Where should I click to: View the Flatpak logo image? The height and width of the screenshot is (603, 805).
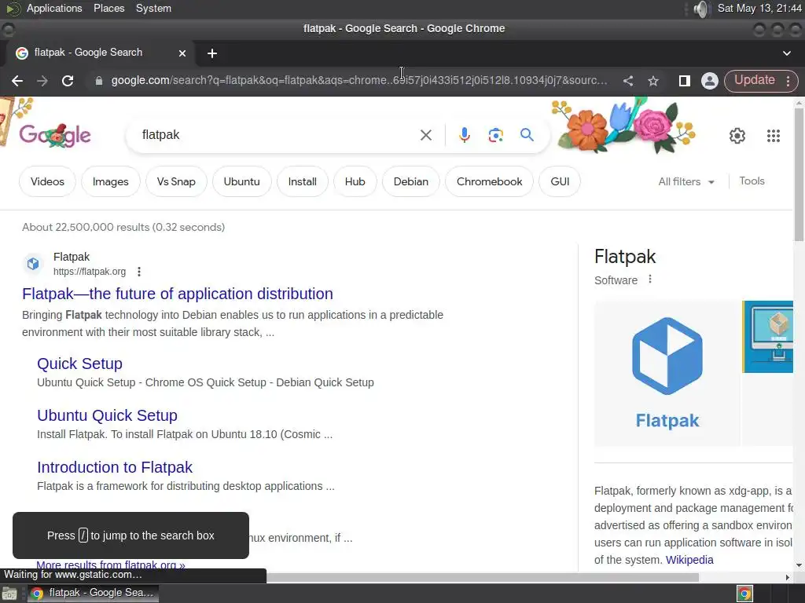click(667, 373)
